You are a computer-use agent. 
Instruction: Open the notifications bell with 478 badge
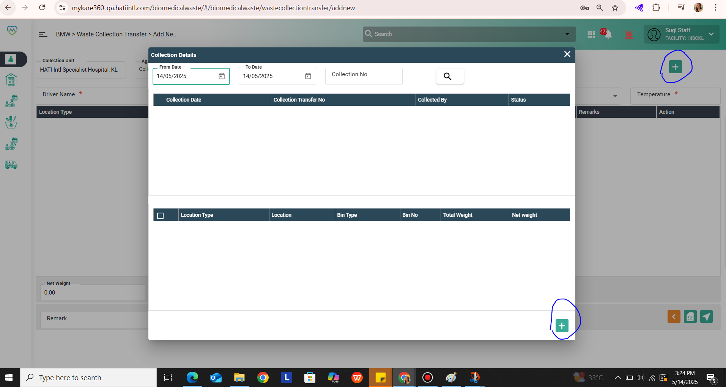coord(607,34)
